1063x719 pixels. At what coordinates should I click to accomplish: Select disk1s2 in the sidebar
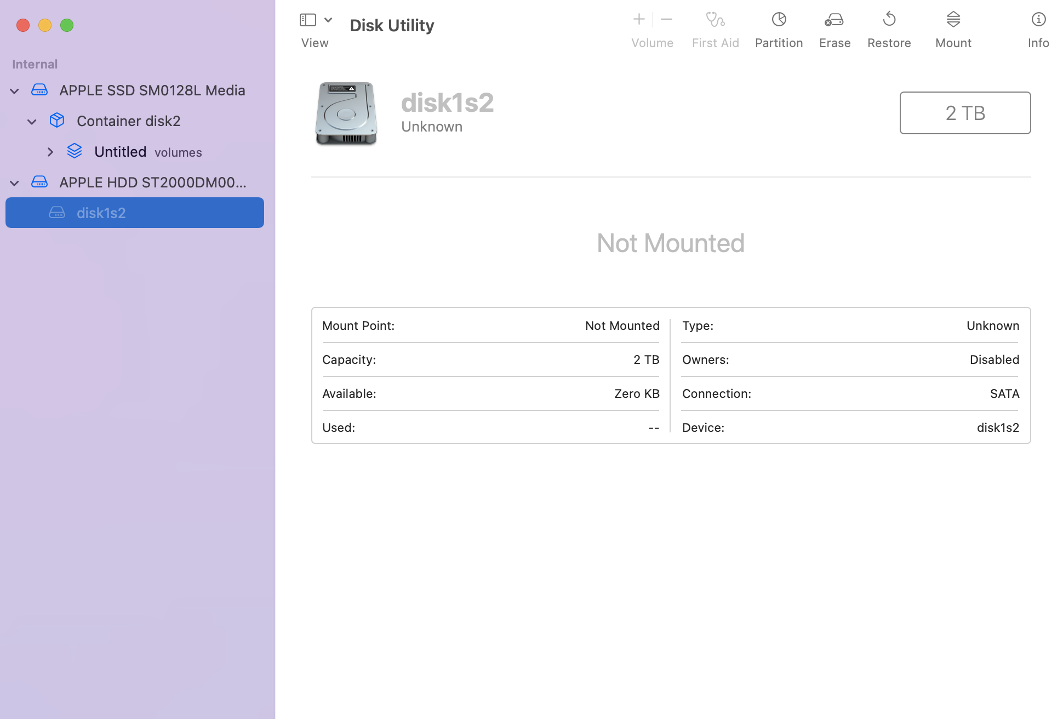[x=101, y=213]
